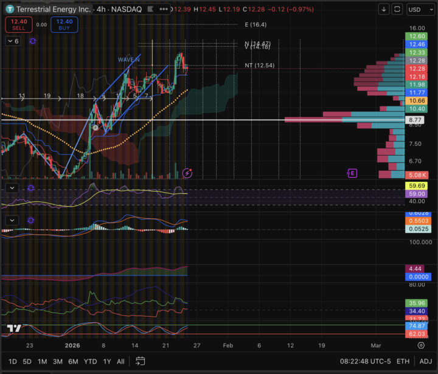Click the 8.77 horizontal line price label
The width and height of the screenshot is (438, 374).
(415, 120)
